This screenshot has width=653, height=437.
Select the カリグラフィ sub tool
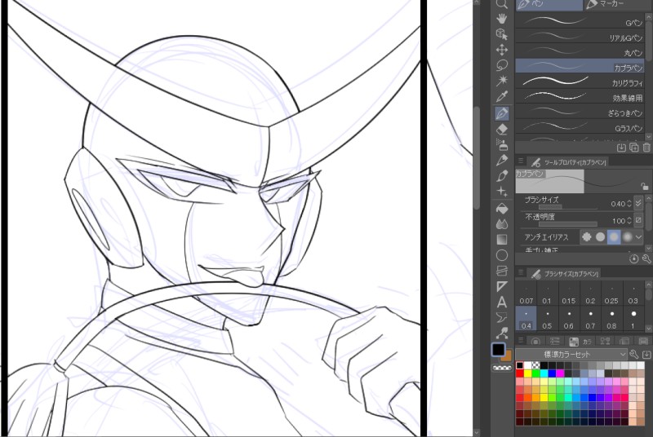click(580, 81)
